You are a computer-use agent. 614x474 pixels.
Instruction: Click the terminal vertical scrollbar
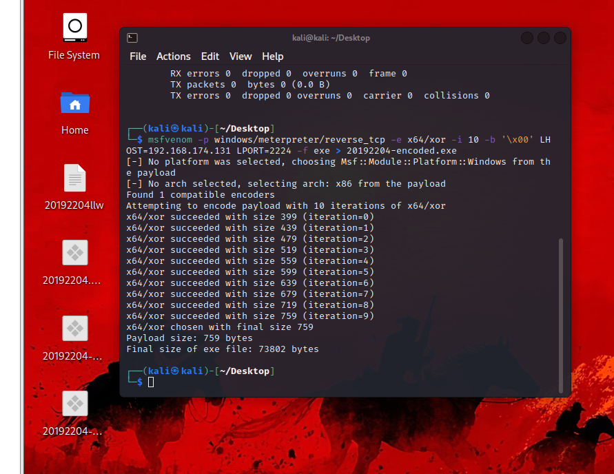click(561, 315)
